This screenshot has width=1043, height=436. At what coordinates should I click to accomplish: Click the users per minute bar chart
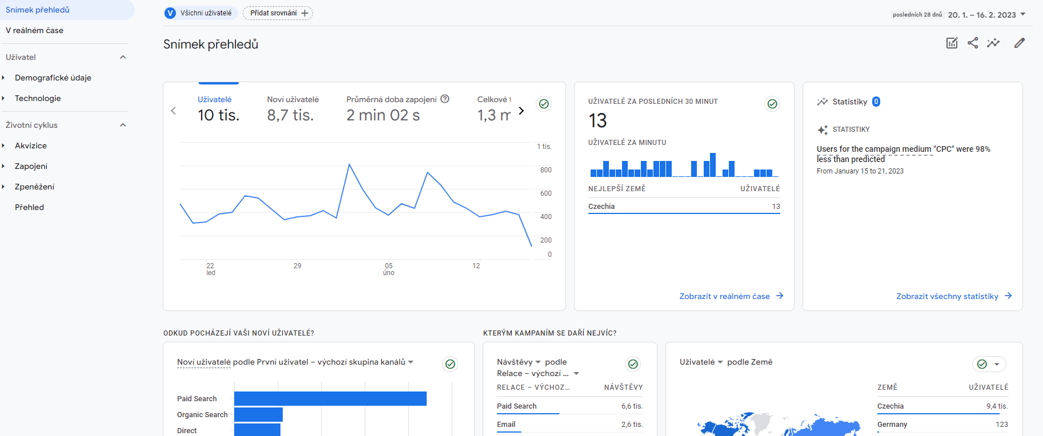(x=684, y=164)
